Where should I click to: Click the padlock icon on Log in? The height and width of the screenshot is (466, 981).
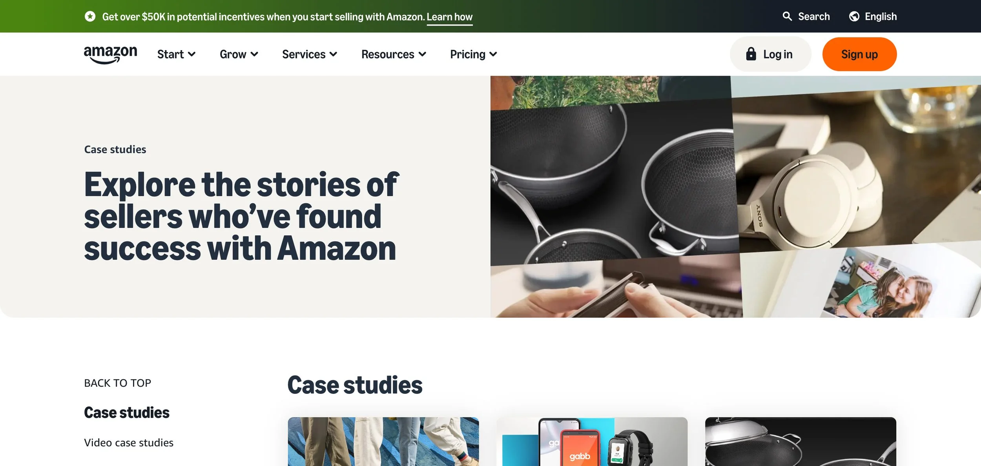pyautogui.click(x=751, y=54)
